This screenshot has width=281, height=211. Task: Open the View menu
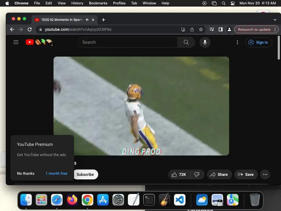point(62,3)
